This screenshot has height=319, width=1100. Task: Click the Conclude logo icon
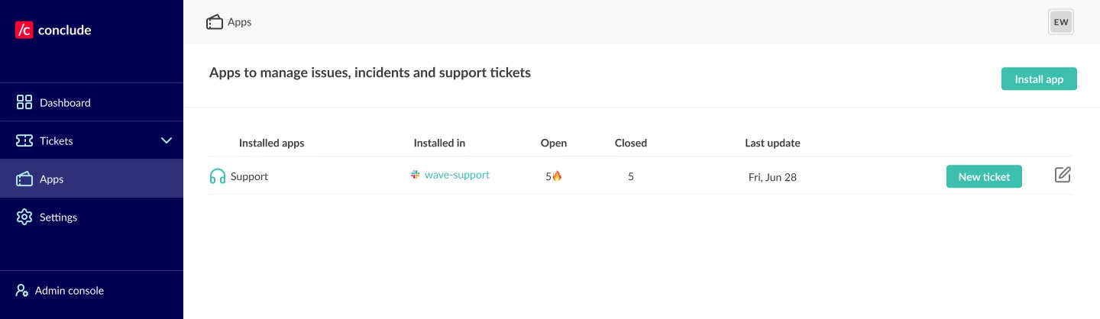[x=24, y=30]
